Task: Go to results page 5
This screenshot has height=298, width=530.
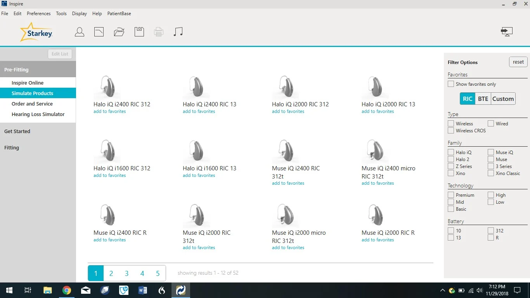Action: click(158, 273)
